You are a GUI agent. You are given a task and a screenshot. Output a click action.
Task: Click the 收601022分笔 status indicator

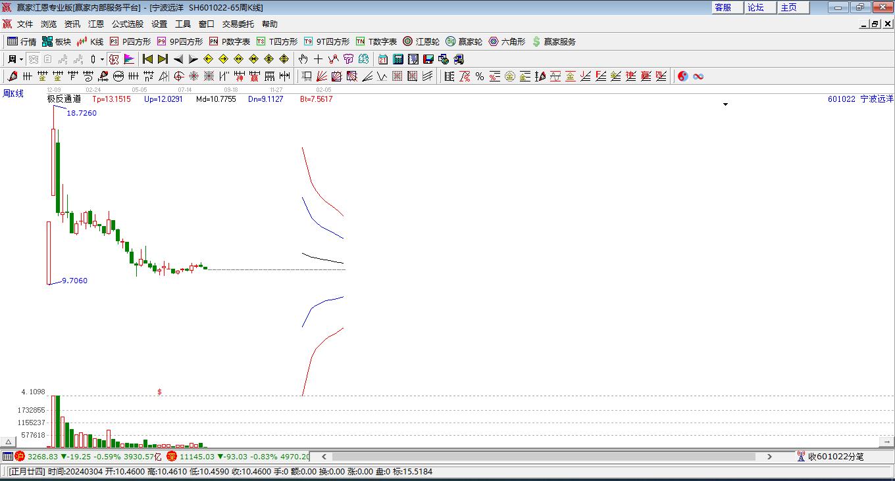831,456
